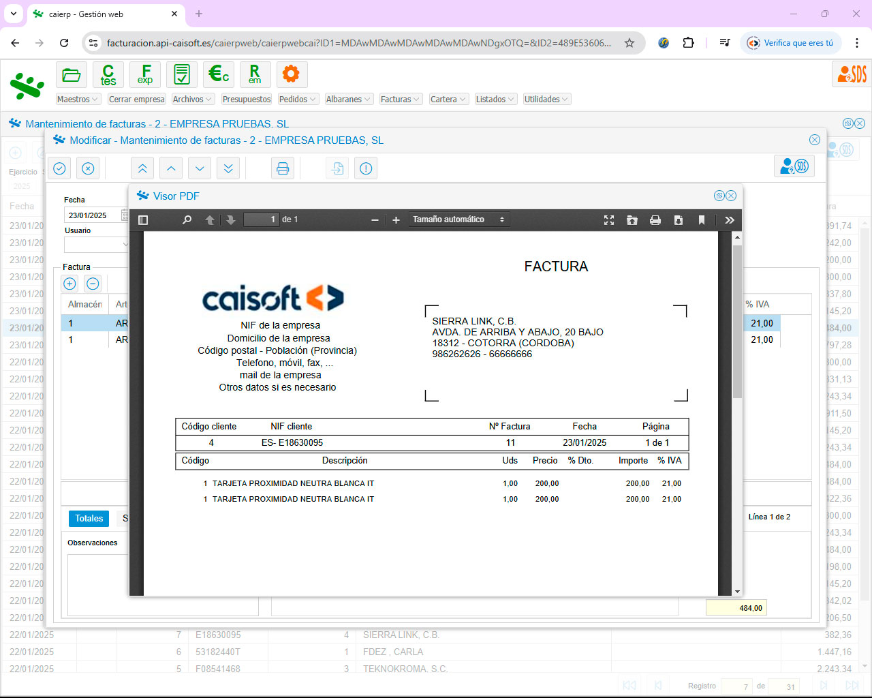Open PDF viewer tools double-chevron menu

pos(730,219)
